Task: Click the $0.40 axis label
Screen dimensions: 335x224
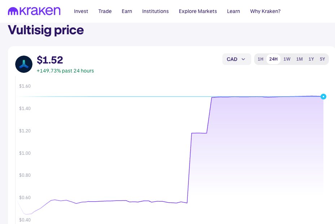Action: 25,220
